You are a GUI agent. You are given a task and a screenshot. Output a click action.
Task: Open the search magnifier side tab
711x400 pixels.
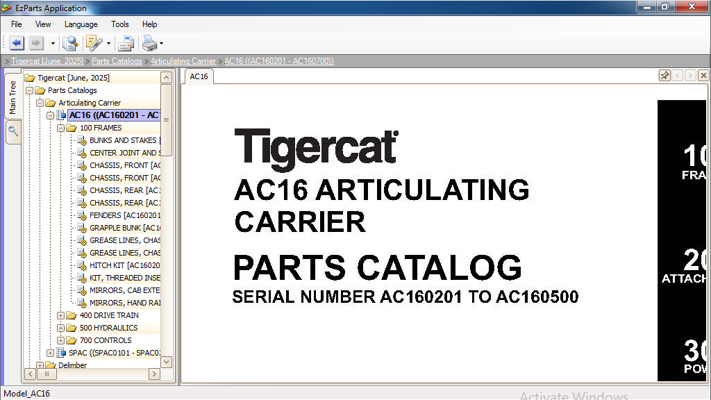point(13,132)
